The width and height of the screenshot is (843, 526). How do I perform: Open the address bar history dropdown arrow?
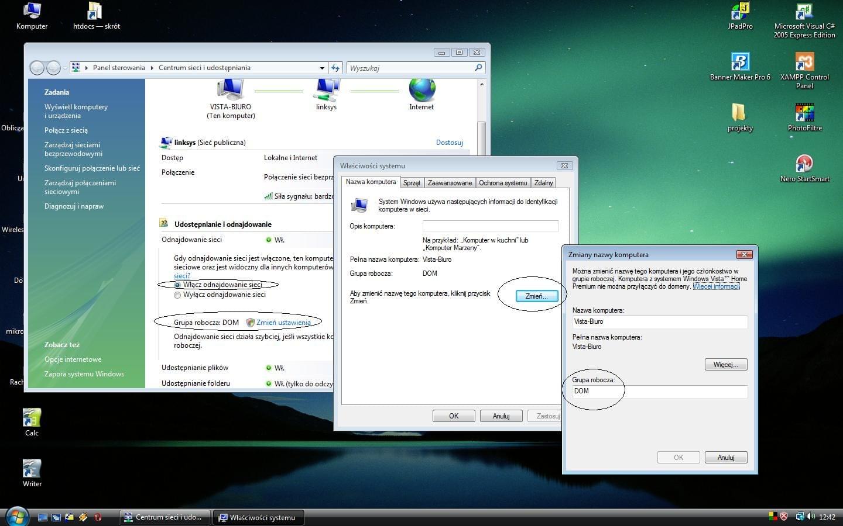click(x=322, y=68)
